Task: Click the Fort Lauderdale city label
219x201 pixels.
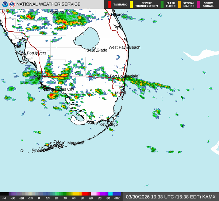Action: (124, 76)
